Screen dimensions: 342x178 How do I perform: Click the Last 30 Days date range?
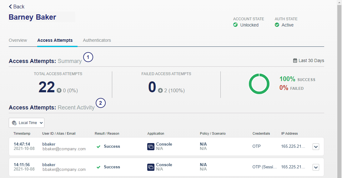pos(311,60)
